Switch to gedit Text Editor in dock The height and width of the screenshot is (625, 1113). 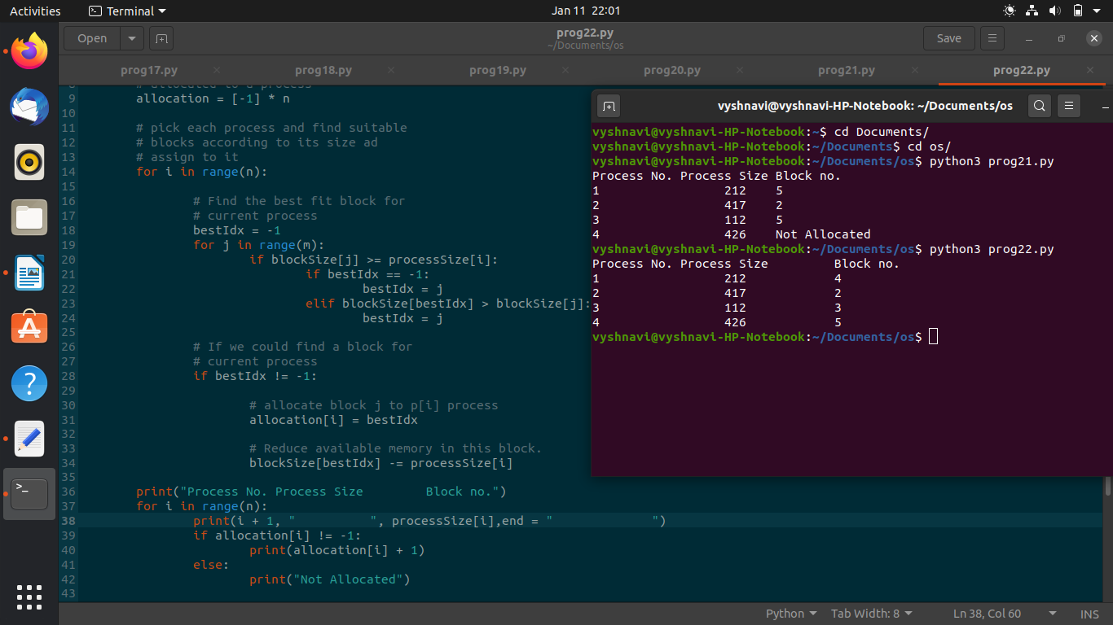point(29,439)
